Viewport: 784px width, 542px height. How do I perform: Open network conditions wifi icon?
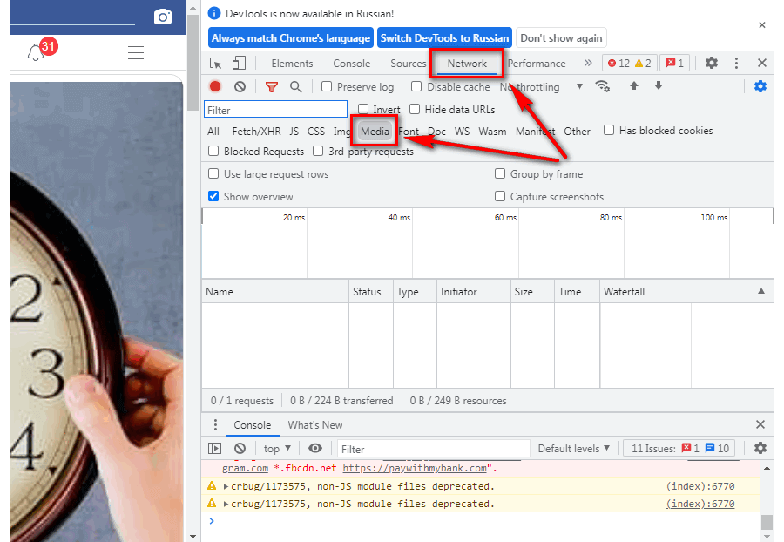pyautogui.click(x=602, y=86)
